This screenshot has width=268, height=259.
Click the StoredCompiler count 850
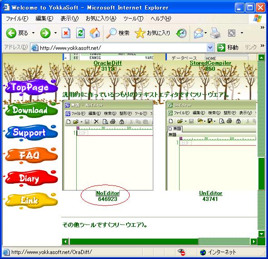click(x=210, y=69)
